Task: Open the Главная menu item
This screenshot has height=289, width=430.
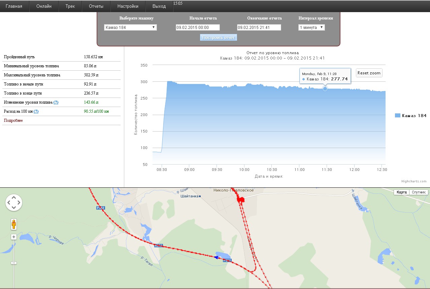Action: click(14, 6)
